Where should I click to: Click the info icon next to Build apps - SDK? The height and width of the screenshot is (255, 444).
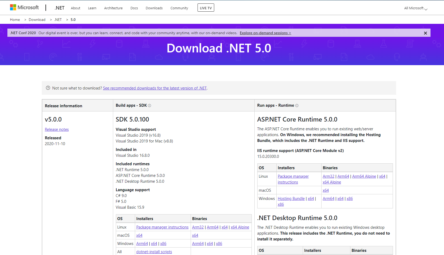pyautogui.click(x=149, y=105)
